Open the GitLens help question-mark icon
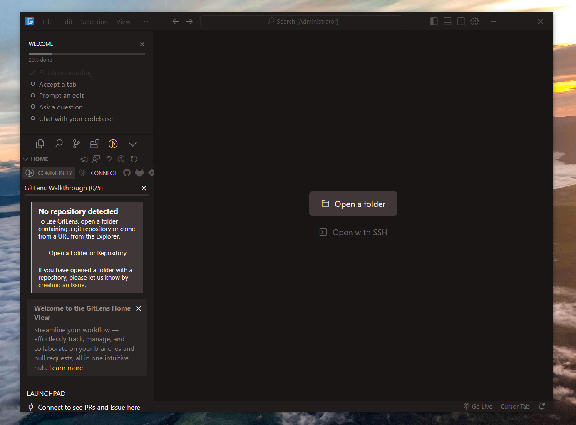 (121, 159)
